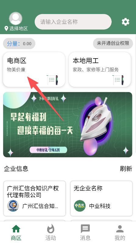Open the 无企业名称 company card
The height and width of the screenshot is (243, 136).
click(101, 198)
